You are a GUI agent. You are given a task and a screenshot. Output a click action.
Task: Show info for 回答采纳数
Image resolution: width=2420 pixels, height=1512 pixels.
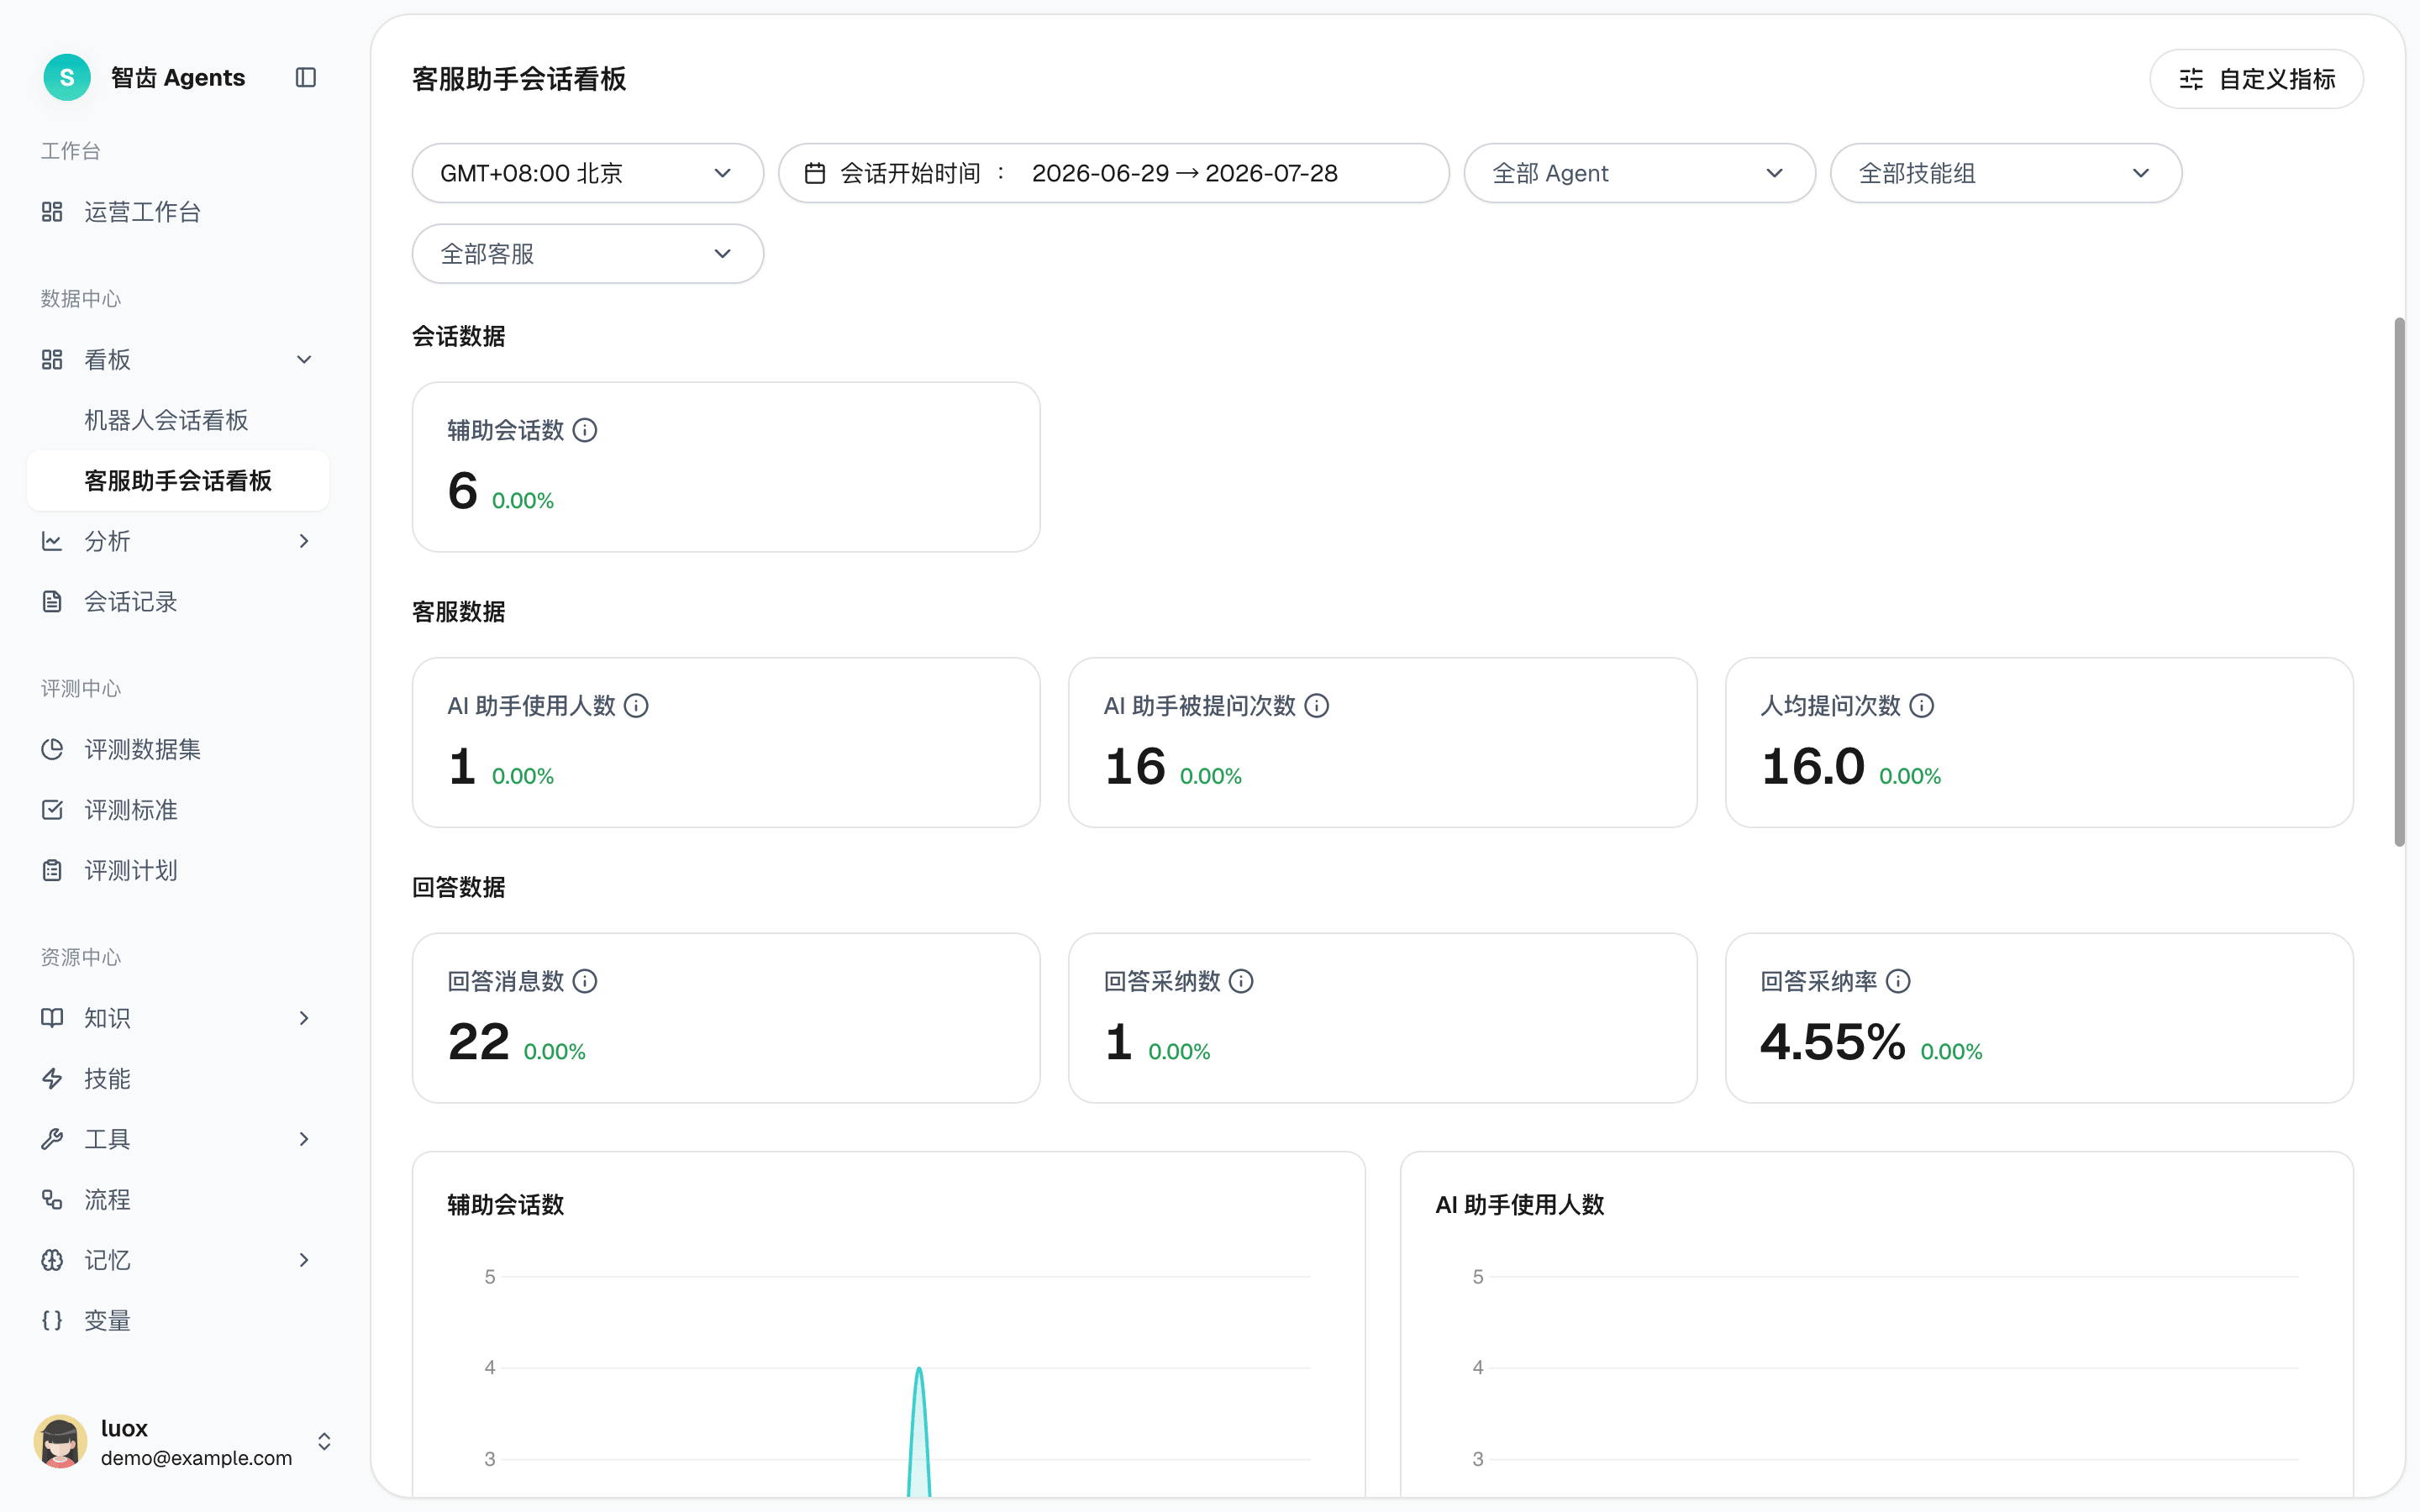1241,981
